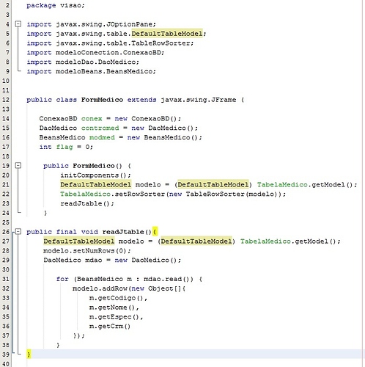This screenshot has height=367, width=365.
Task: Click the highlighted closing brace on line 39
Action: pos(29,355)
